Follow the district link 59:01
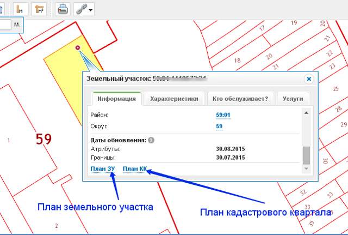The height and width of the screenshot is (235, 348). click(223, 115)
